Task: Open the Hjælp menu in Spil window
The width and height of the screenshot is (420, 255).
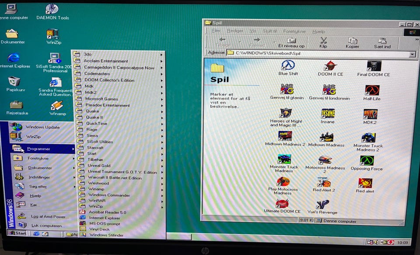Action: pos(318,32)
